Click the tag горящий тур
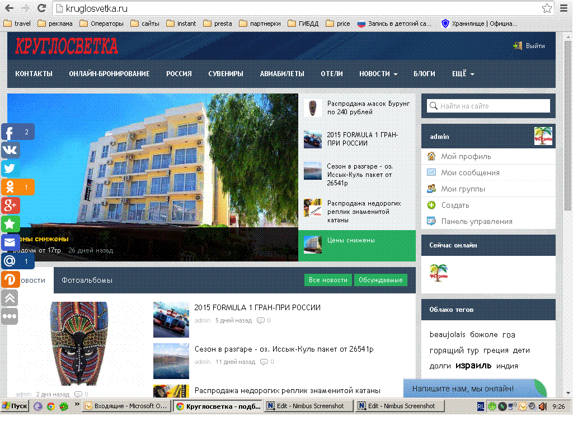 click(454, 350)
